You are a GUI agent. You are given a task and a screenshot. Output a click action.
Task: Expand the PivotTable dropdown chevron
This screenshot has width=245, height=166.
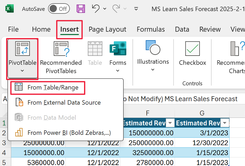(22, 71)
